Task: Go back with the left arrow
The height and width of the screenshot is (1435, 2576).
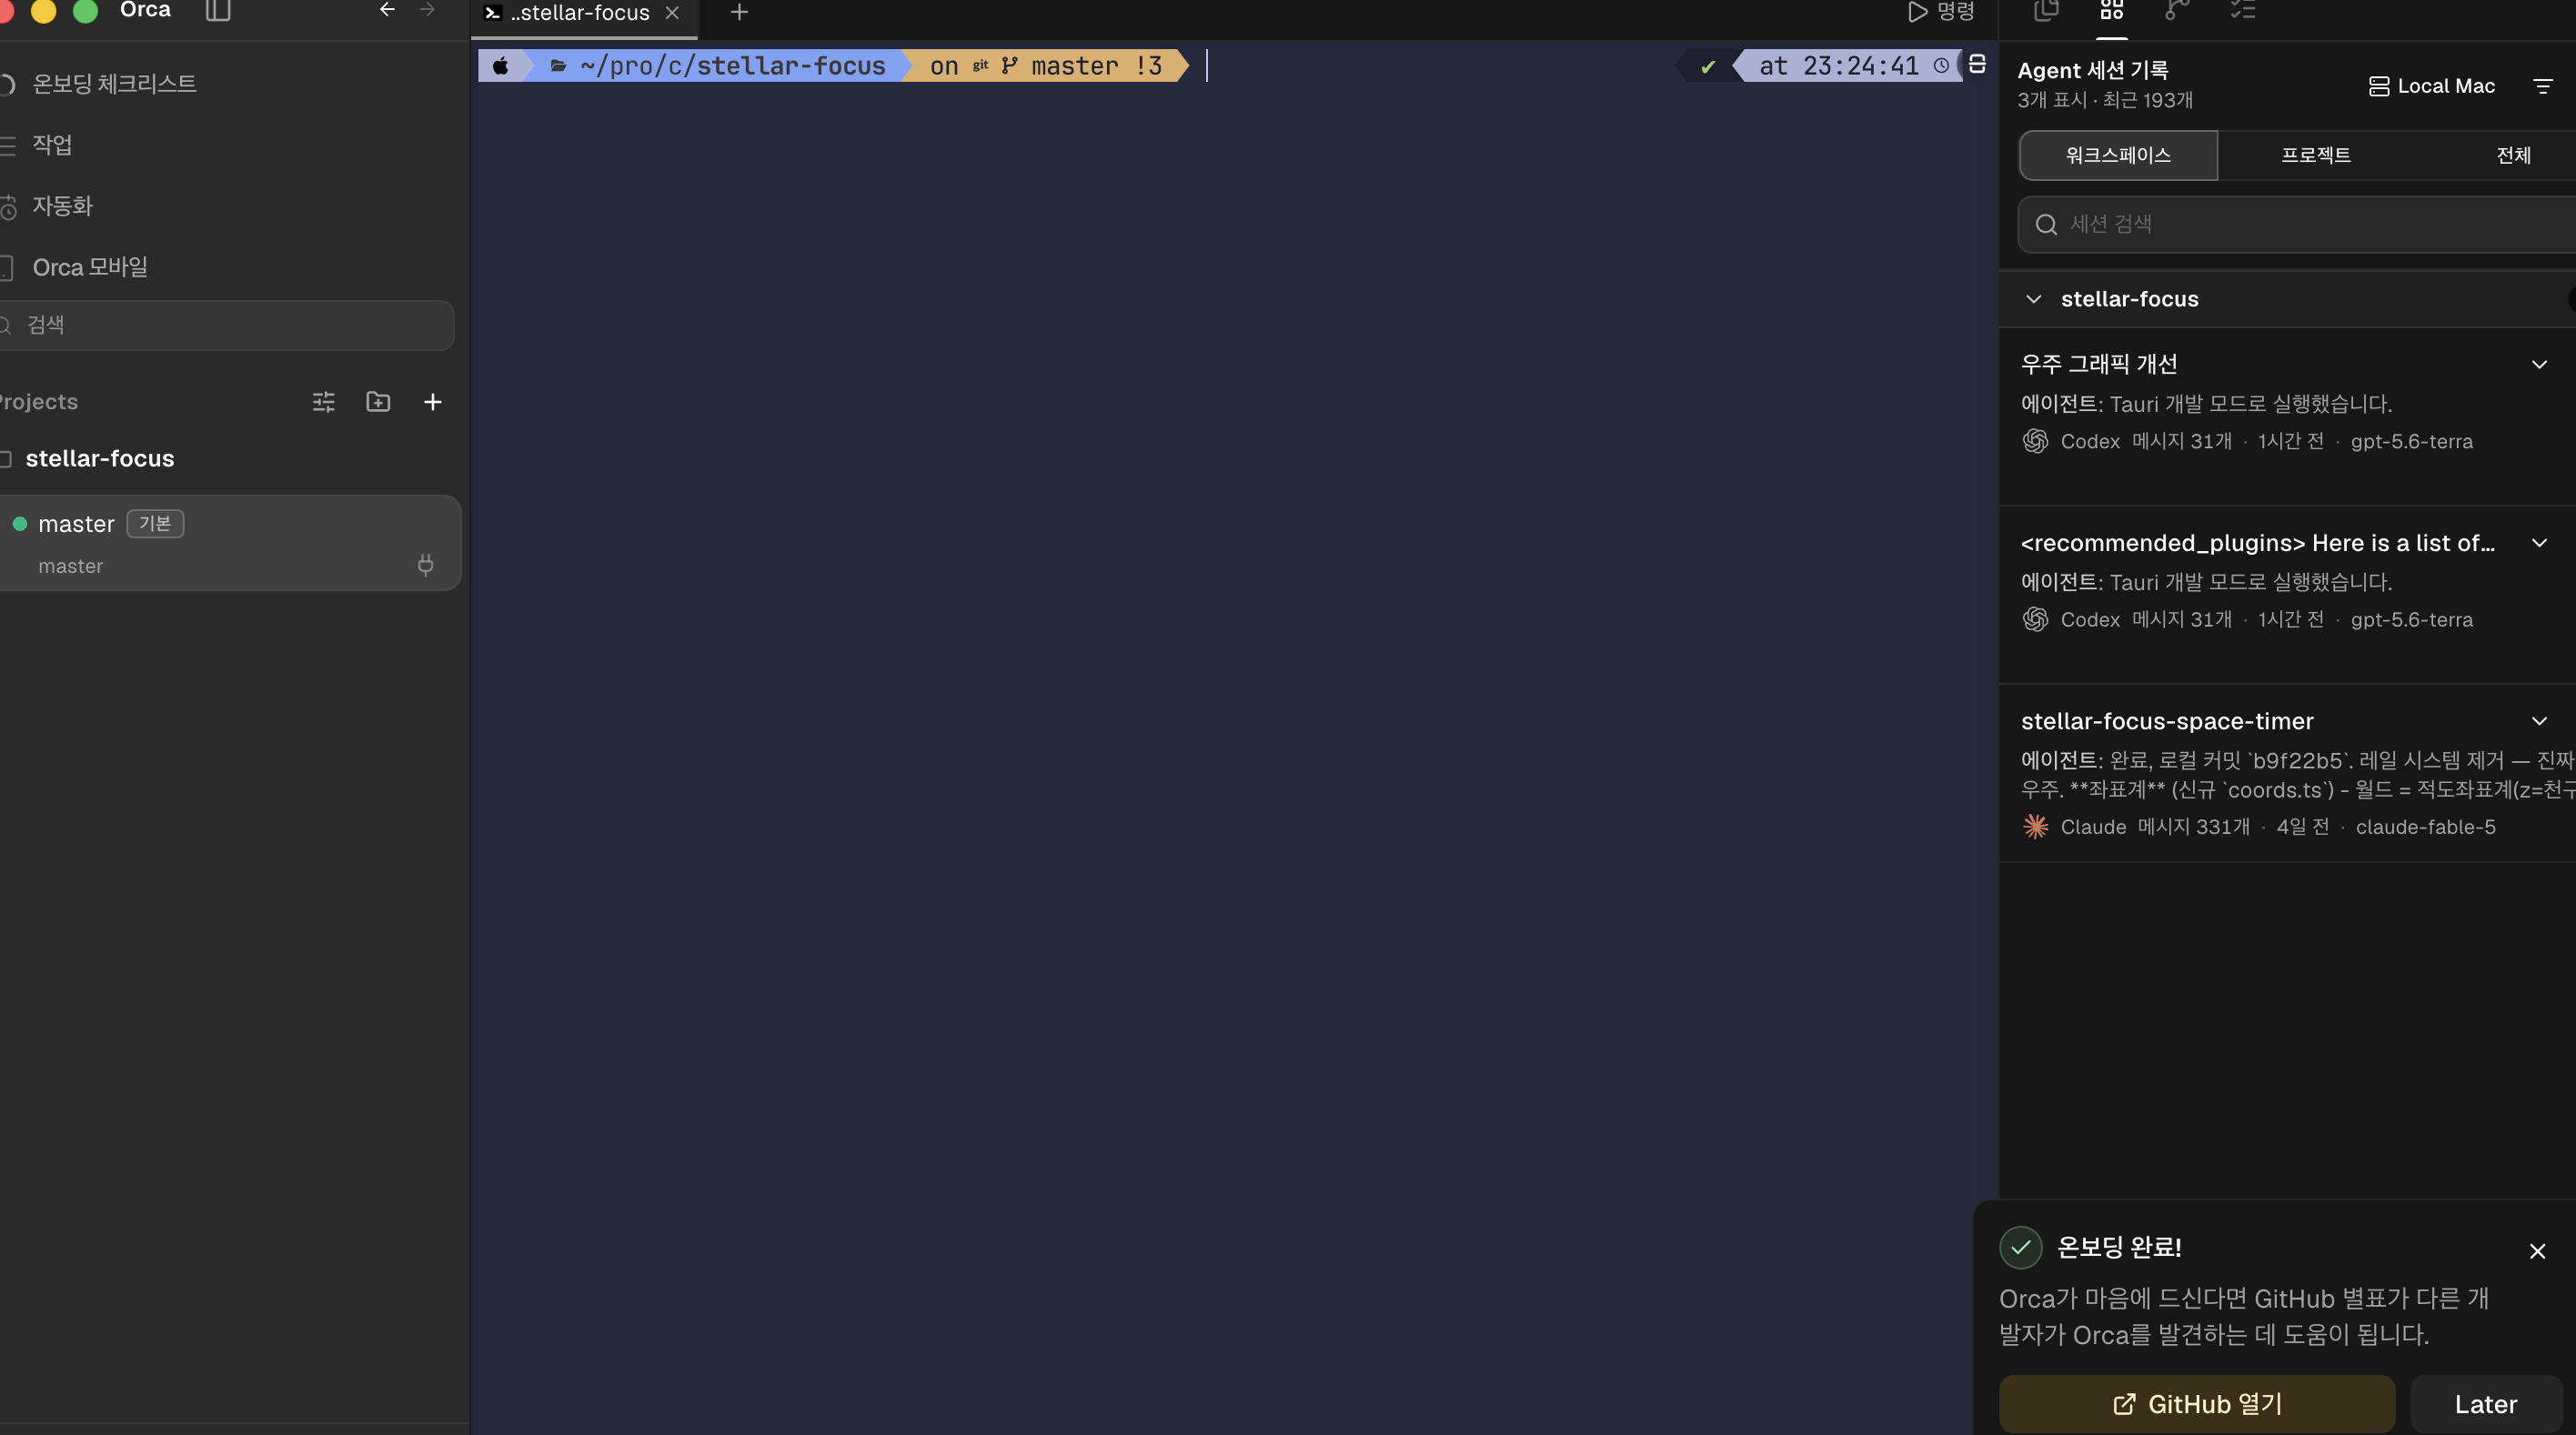Action: [x=387, y=10]
